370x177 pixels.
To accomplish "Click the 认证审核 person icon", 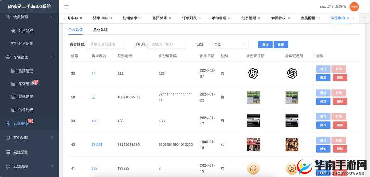I will (8, 123).
